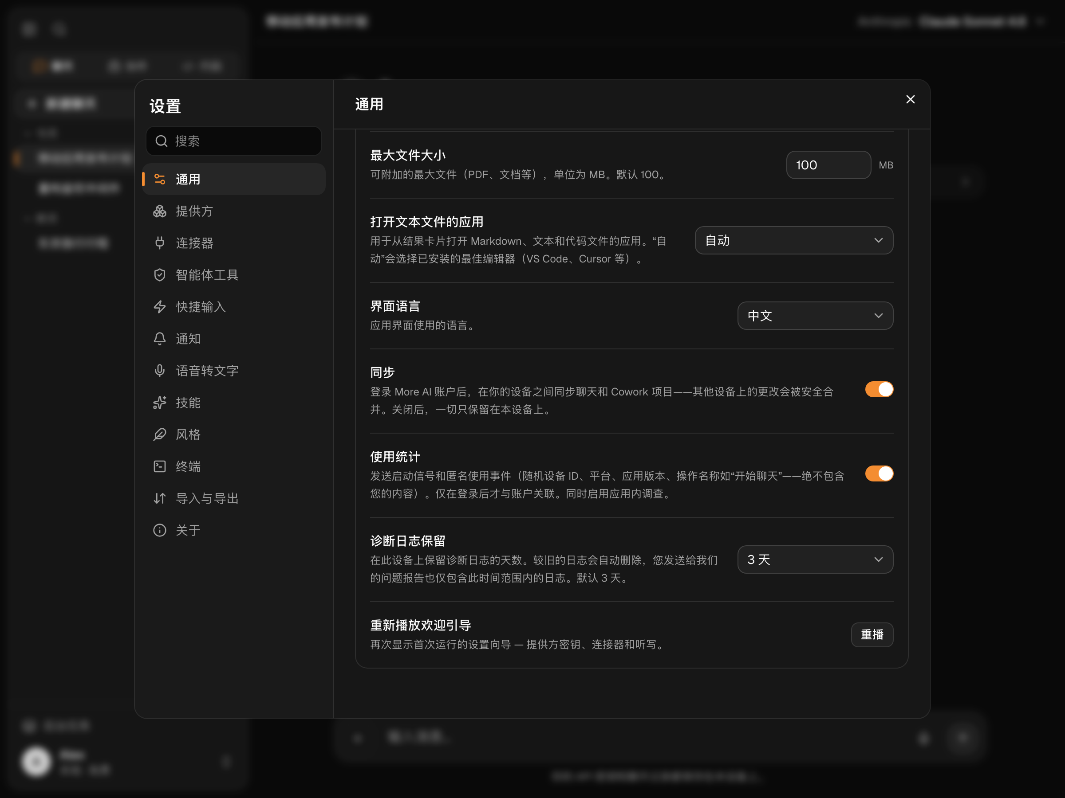The image size is (1065, 798).
Task: Click the 重新播放欢迎引导 title
Action: [x=420, y=625]
